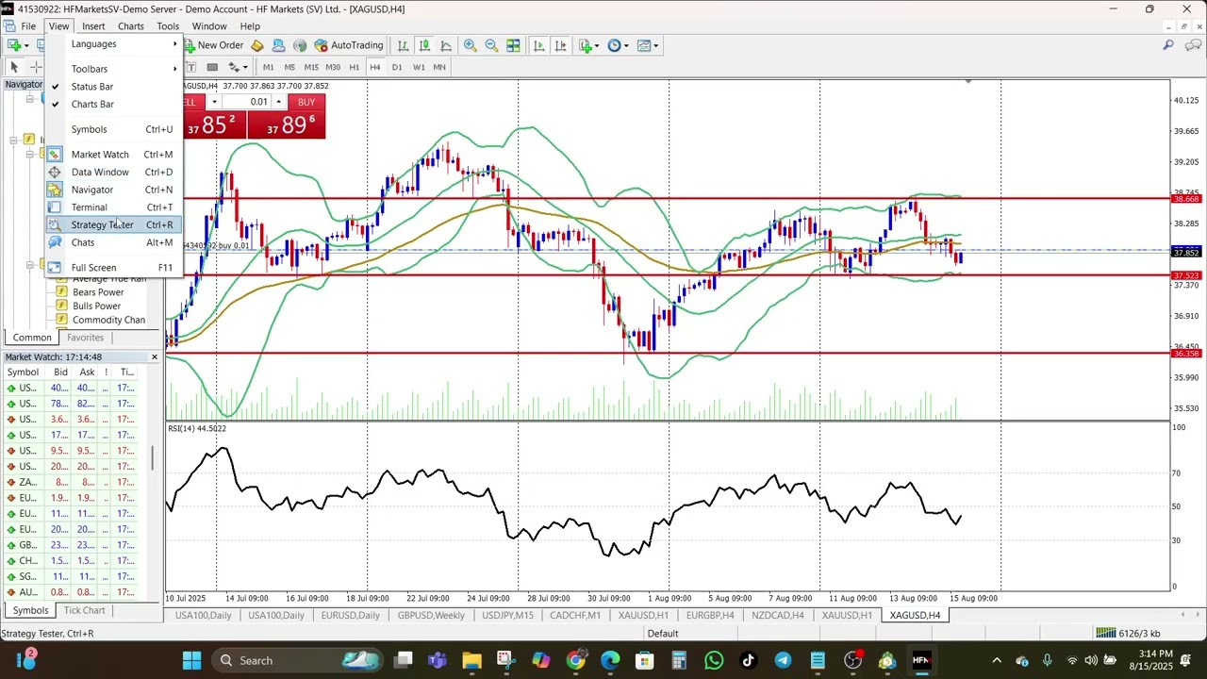The image size is (1207, 679).
Task: Open the GBPUSD,Weekly chart tab
Action: (x=431, y=615)
